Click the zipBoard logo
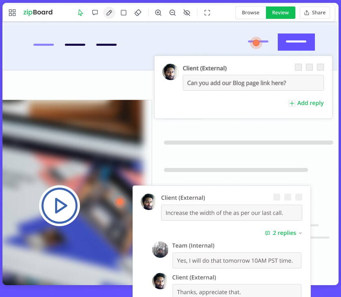This screenshot has width=341, height=297. (38, 12)
